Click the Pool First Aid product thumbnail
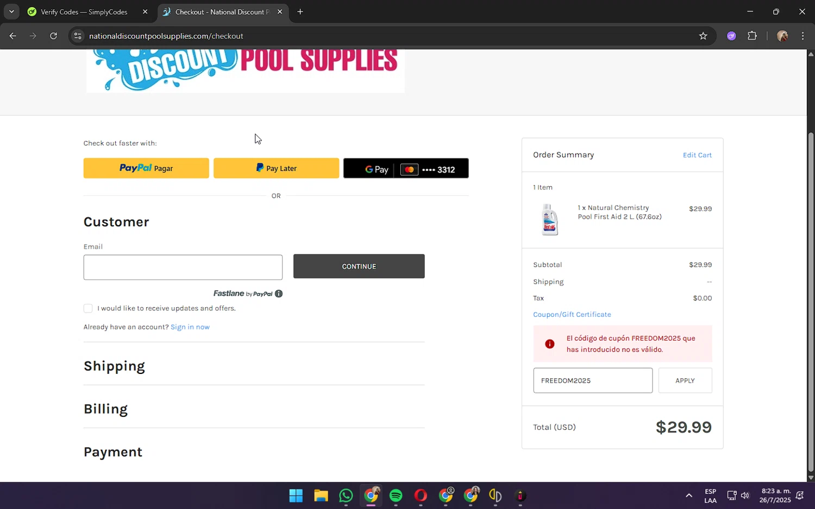Image resolution: width=815 pixels, height=509 pixels. 549,219
